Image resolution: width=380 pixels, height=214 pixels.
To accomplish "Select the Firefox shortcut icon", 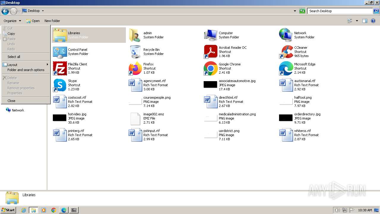I will click(x=135, y=68).
